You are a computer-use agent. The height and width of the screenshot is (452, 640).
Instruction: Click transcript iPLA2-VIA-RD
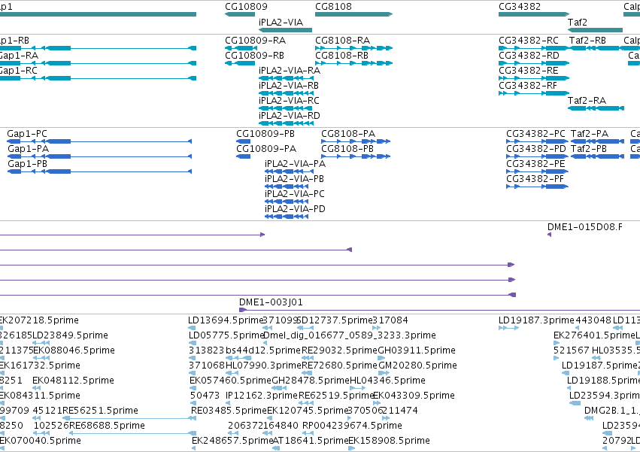pyautogui.click(x=290, y=116)
